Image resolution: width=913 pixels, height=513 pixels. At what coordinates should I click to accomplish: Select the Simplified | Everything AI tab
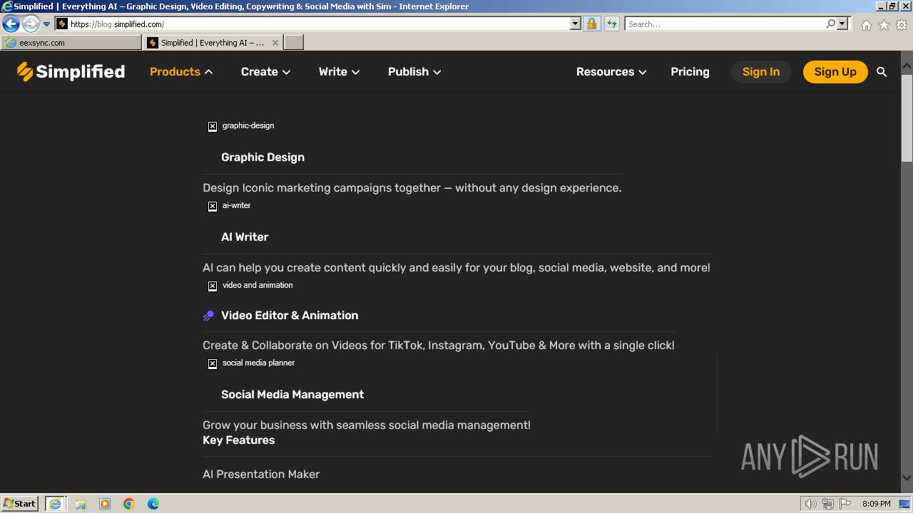(x=213, y=43)
